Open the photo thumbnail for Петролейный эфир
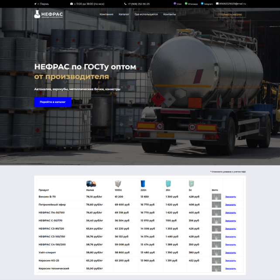Image resolution: width=280 pixels, height=280 pixels. tap(216, 205)
